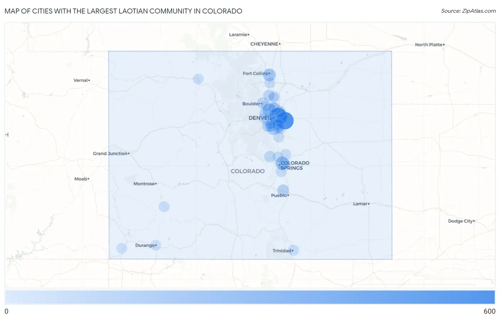The height and width of the screenshot is (319, 500).
Task: Click the Vernal city label
Action: (80, 80)
